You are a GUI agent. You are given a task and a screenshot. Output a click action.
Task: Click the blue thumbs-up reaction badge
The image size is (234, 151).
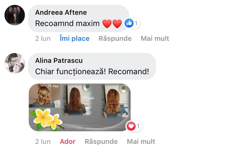click(129, 23)
